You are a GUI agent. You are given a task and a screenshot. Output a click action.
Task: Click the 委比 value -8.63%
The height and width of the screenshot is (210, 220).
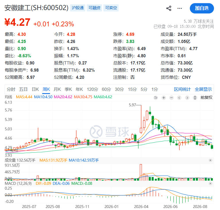tap(24, 56)
